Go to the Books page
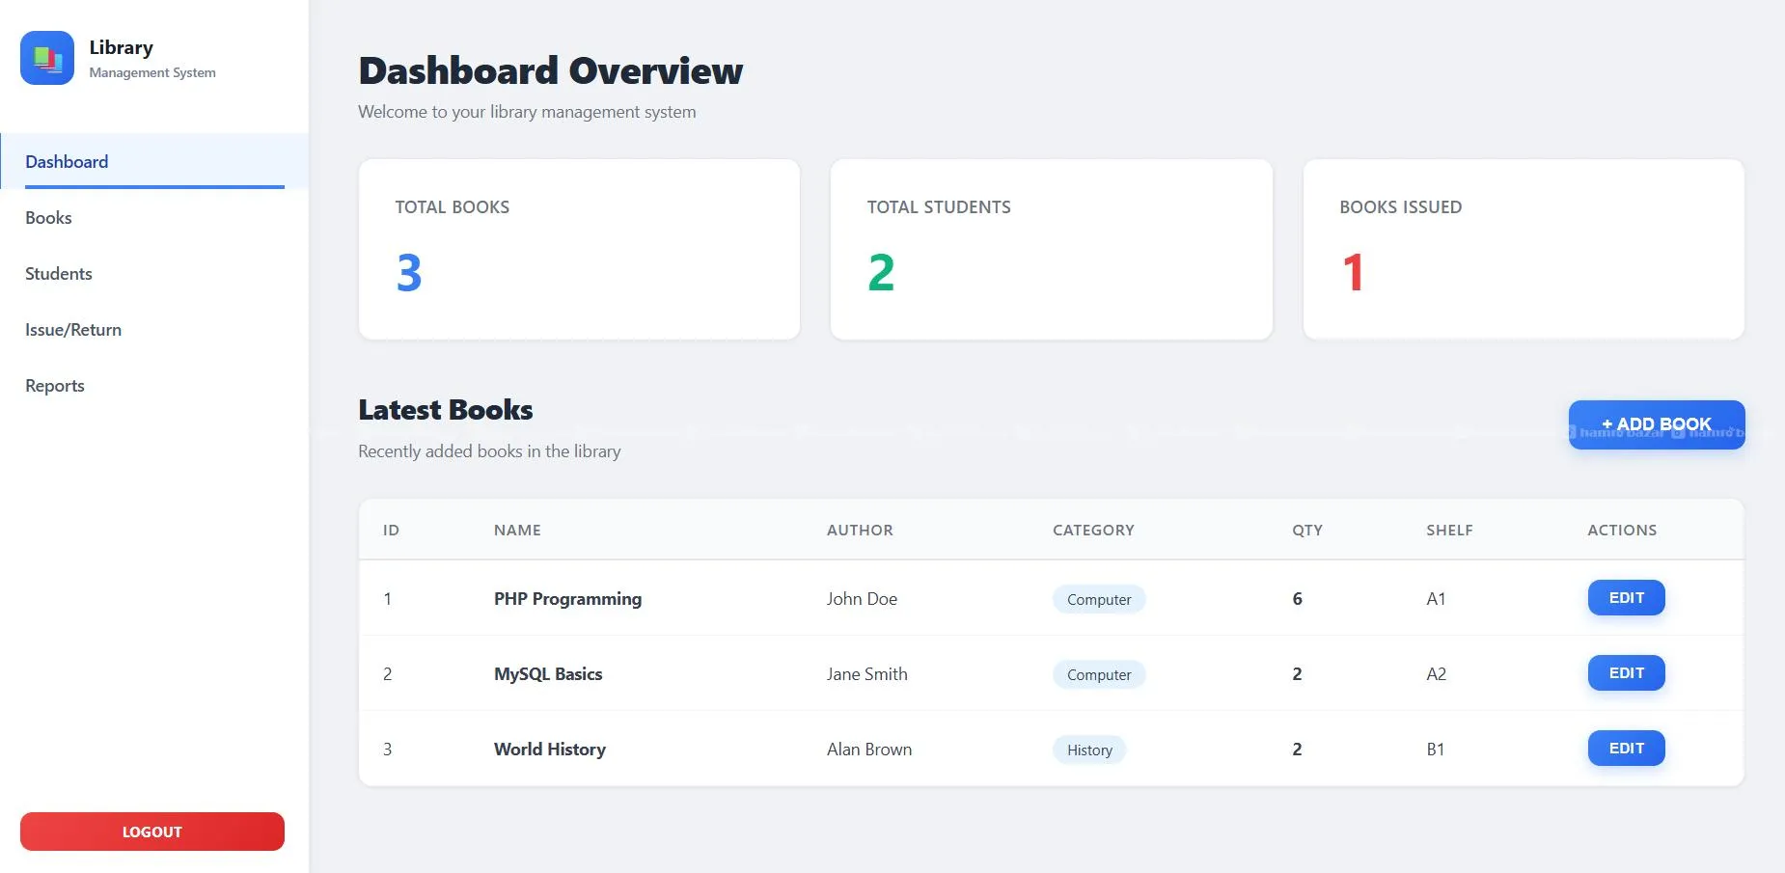1785x873 pixels. coord(48,218)
